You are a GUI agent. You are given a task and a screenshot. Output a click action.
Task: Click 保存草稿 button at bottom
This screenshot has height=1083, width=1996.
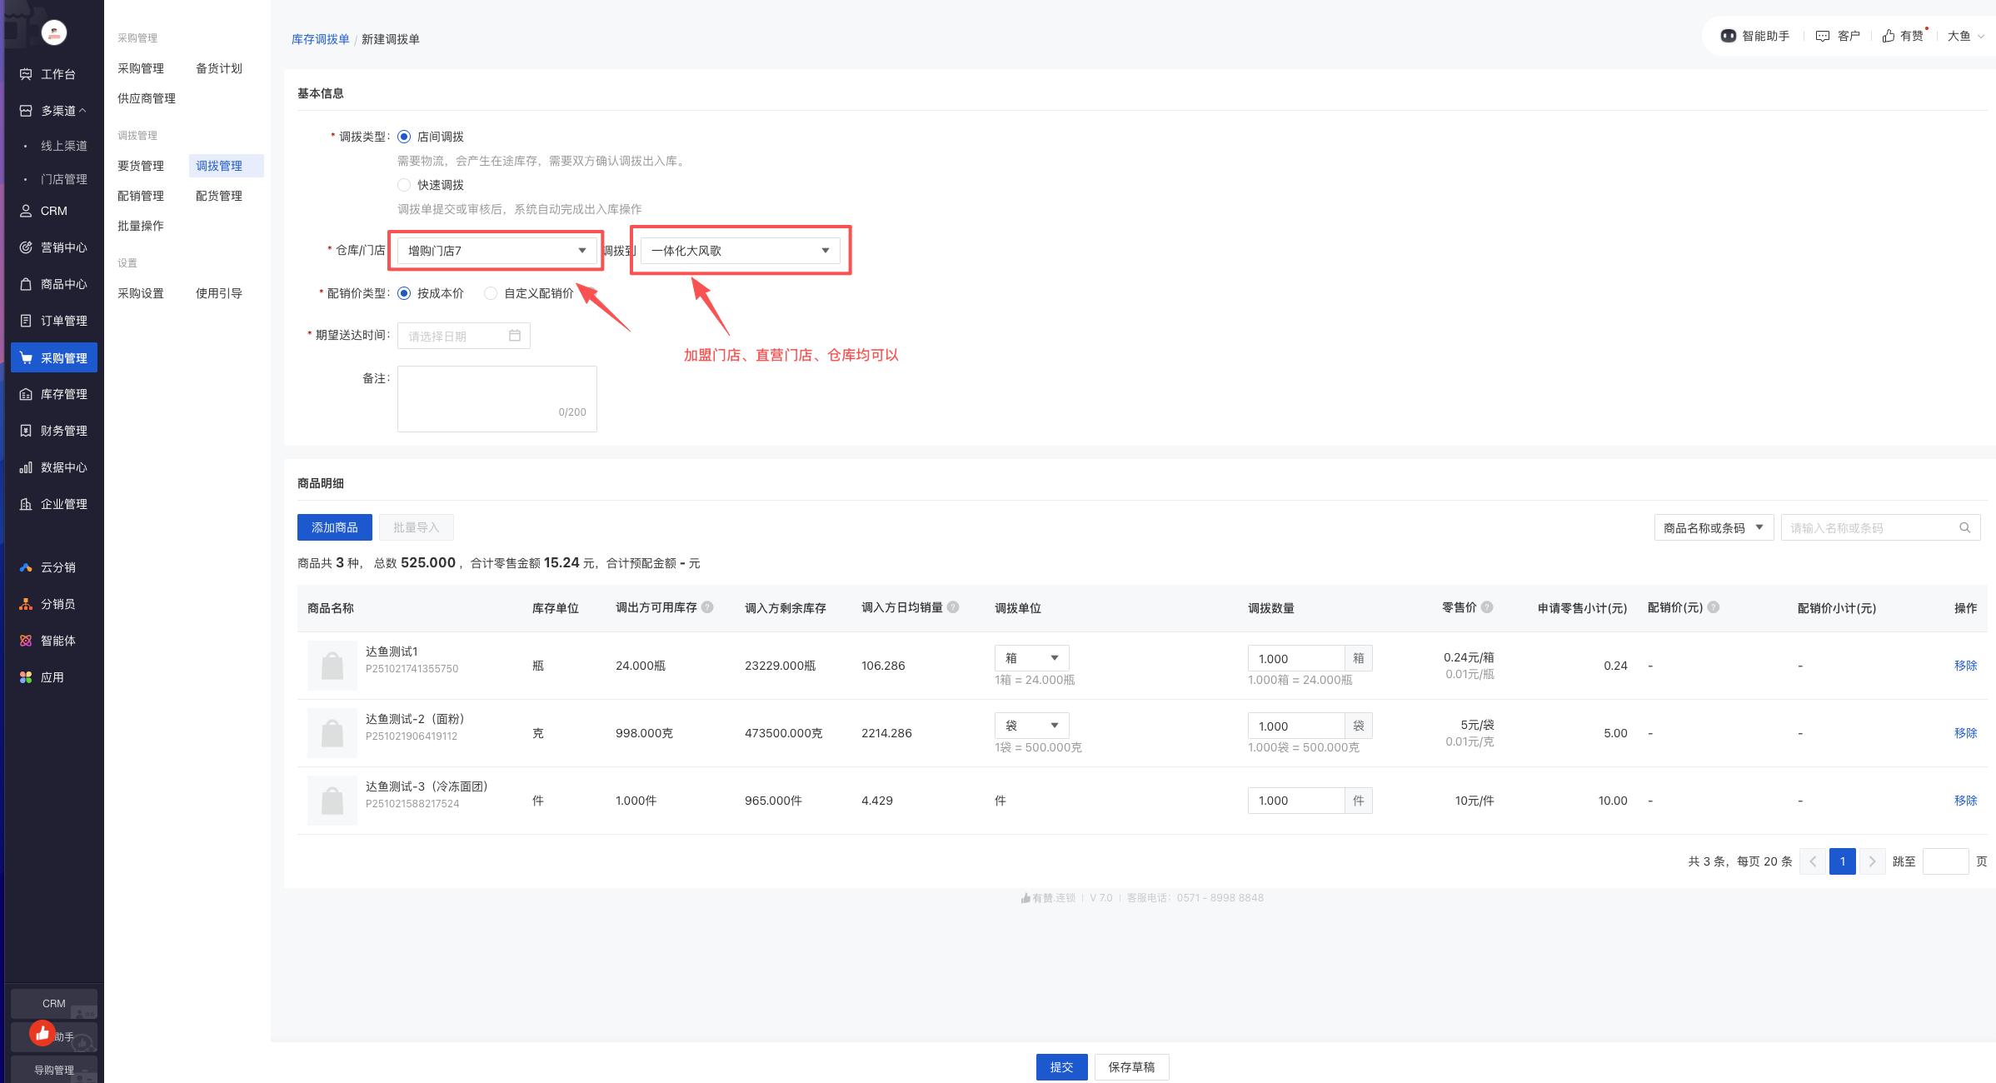click(1131, 1067)
